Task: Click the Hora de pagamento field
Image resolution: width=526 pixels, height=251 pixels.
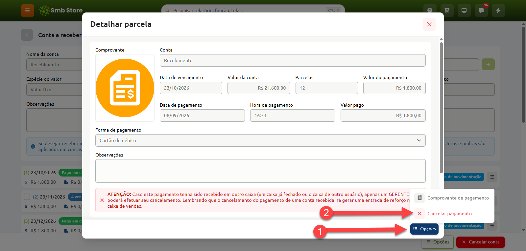Action: point(293,115)
